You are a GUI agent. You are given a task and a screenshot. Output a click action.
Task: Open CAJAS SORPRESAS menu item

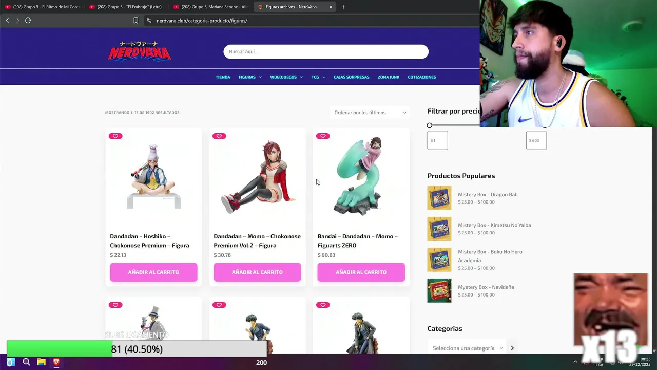[x=352, y=77]
